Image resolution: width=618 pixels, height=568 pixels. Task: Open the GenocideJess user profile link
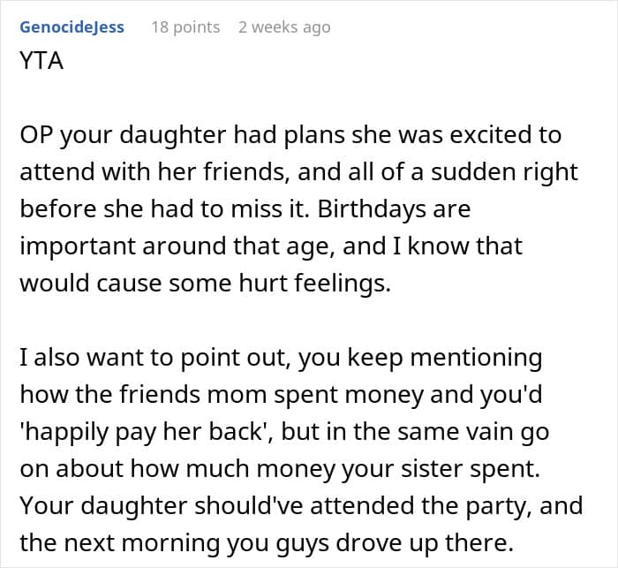(72, 27)
